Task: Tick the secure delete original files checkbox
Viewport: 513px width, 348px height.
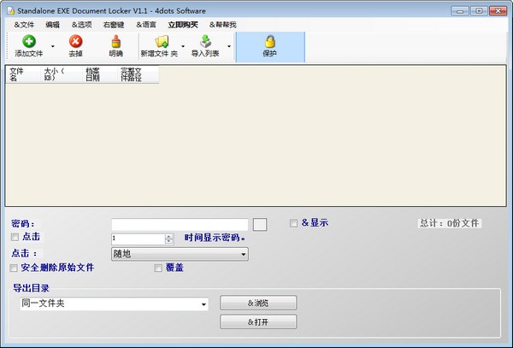Action: pyautogui.click(x=14, y=268)
